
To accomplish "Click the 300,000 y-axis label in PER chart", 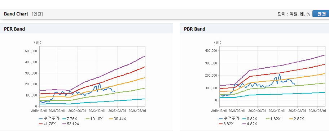I will click(x=31, y=73).
